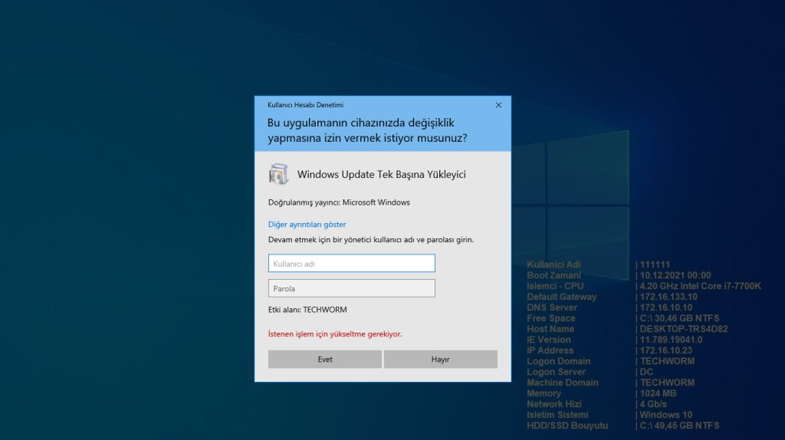Click the Default Gateway value 172.16.133.10
785x440 pixels.
click(x=668, y=297)
